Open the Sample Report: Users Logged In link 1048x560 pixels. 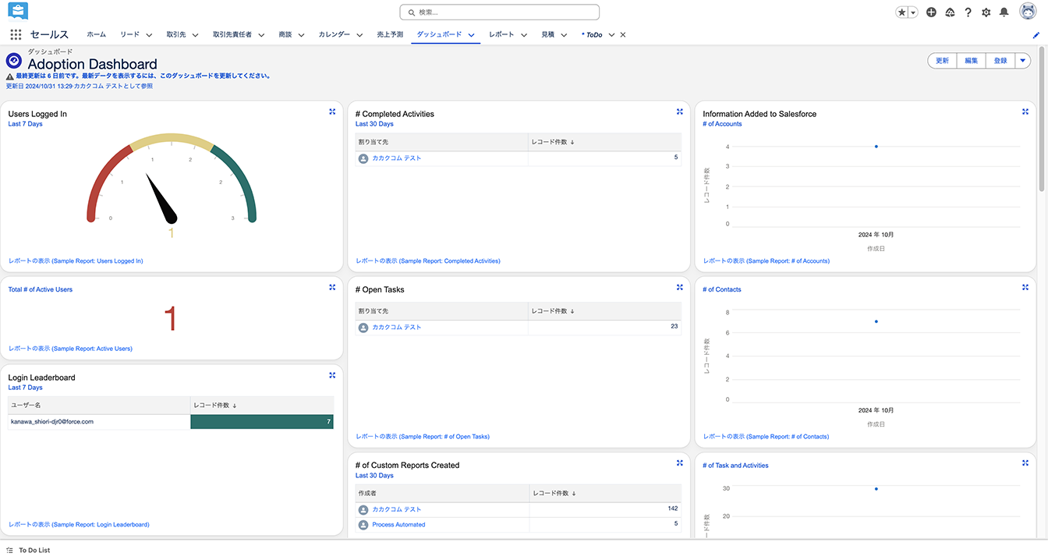tap(76, 261)
